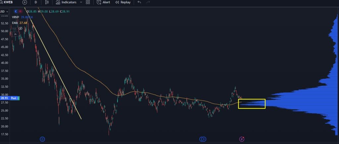Toggle visibility of the Vol indicator
The width and height of the screenshot is (339, 144).
click(21, 28)
